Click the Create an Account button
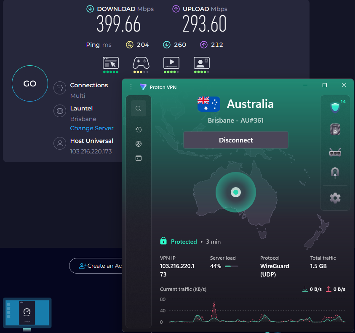355x333 pixels. coord(101,266)
